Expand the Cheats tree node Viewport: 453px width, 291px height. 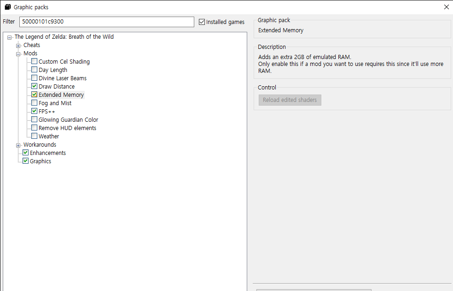pos(18,46)
